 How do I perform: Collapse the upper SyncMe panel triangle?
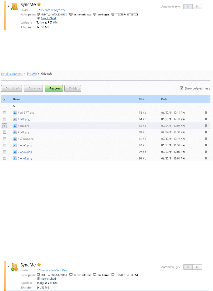[x=8, y=6]
